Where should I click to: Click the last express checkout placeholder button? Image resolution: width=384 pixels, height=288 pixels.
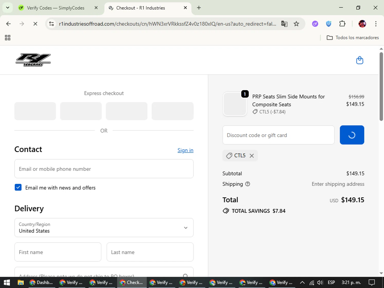(173, 111)
